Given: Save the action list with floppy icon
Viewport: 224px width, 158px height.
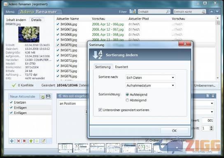Looking at the screenshot, I should pos(48,96).
